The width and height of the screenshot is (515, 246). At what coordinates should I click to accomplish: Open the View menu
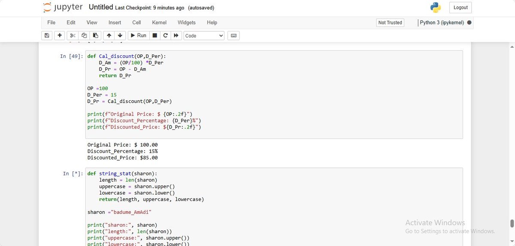pos(92,23)
